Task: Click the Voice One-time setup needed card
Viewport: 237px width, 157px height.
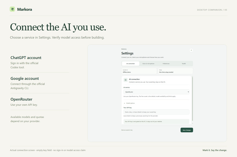Action: tap(175, 71)
